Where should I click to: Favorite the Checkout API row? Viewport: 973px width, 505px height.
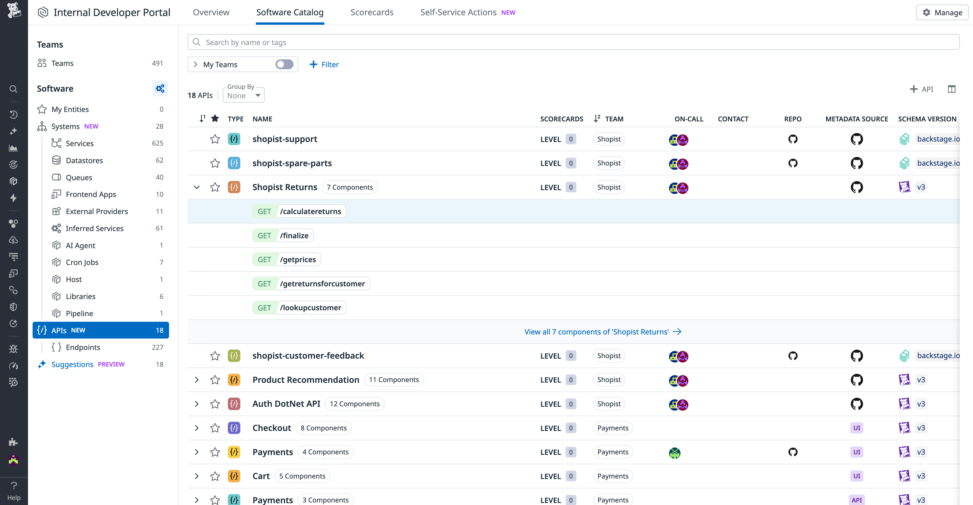215,428
